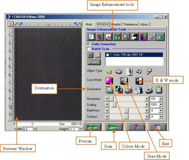Open the Resolution dropdown showing 150

click(161, 99)
